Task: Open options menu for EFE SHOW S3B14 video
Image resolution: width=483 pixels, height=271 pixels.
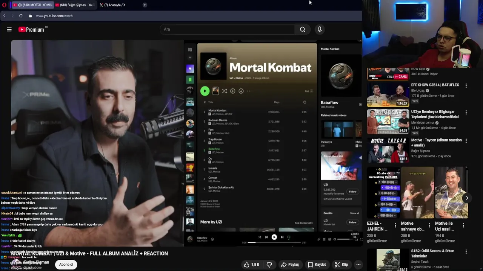Action: pyautogui.click(x=466, y=86)
